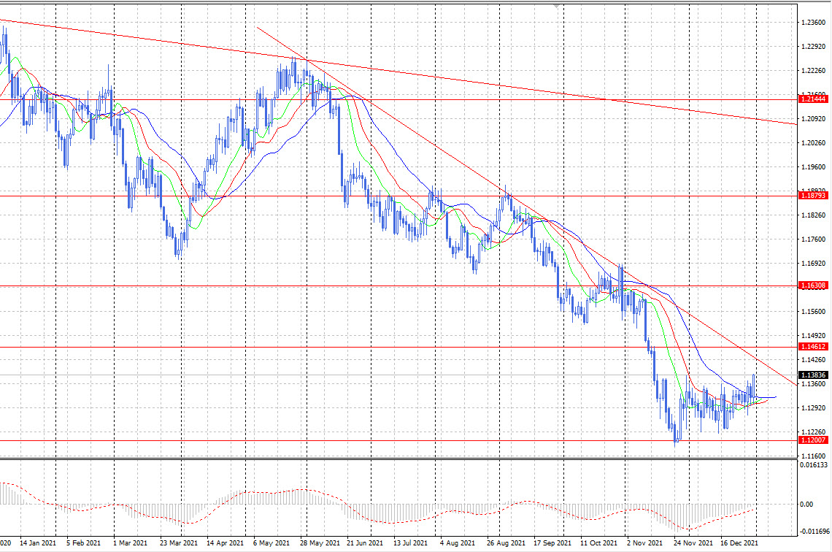Click the 26 Aug 2021 date label
This screenshot has width=832, height=552.
tap(506, 543)
